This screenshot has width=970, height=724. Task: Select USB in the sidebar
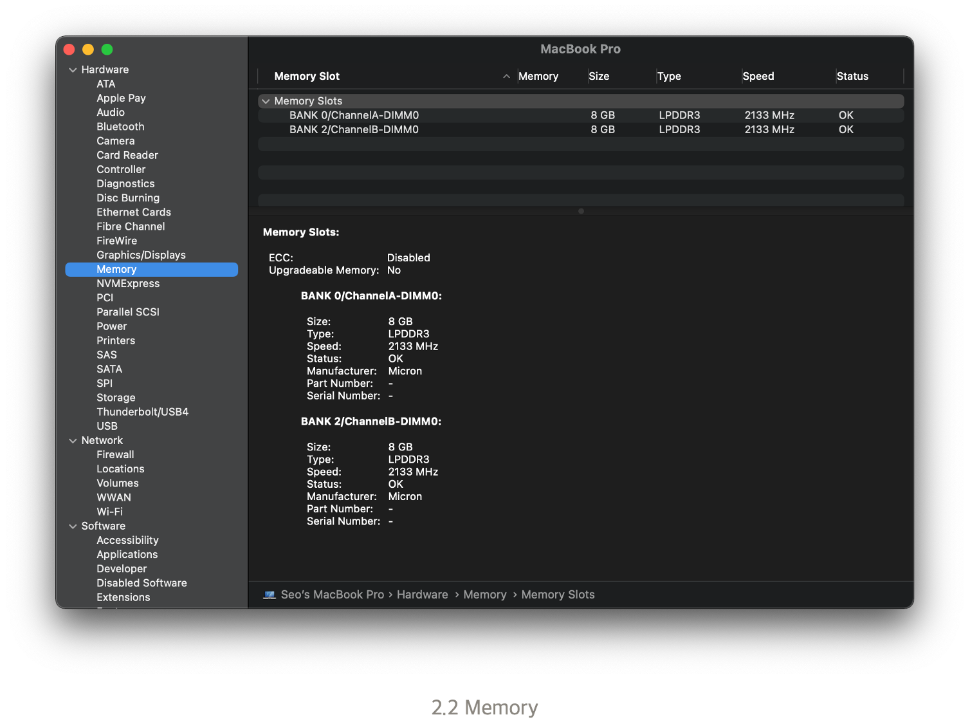[107, 426]
